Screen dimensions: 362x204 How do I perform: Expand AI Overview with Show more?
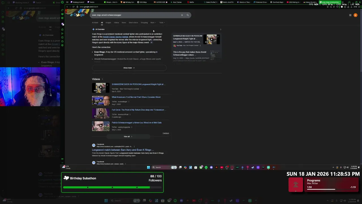[x=129, y=68]
